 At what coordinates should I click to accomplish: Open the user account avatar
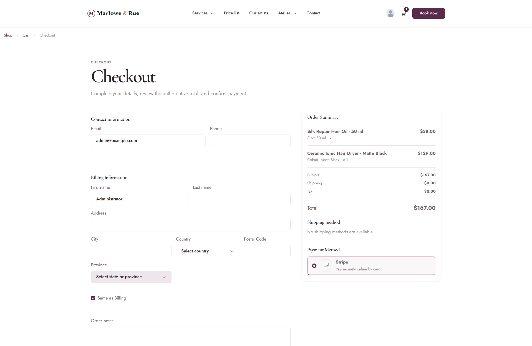click(390, 13)
